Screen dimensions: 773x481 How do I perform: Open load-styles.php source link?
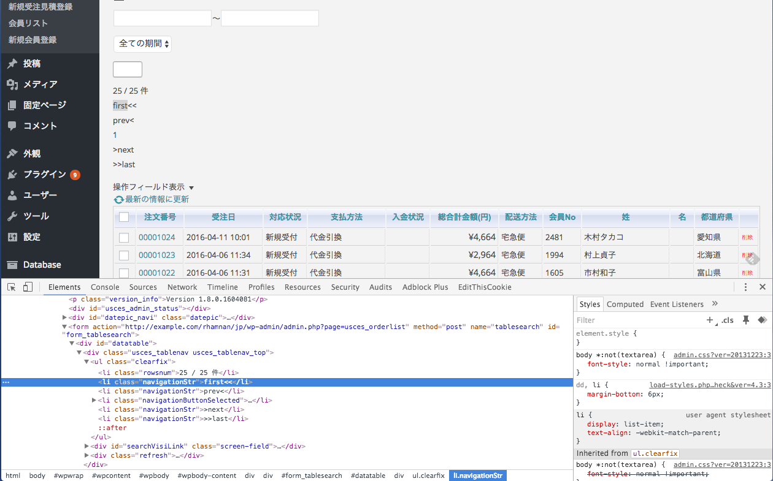tap(710, 385)
